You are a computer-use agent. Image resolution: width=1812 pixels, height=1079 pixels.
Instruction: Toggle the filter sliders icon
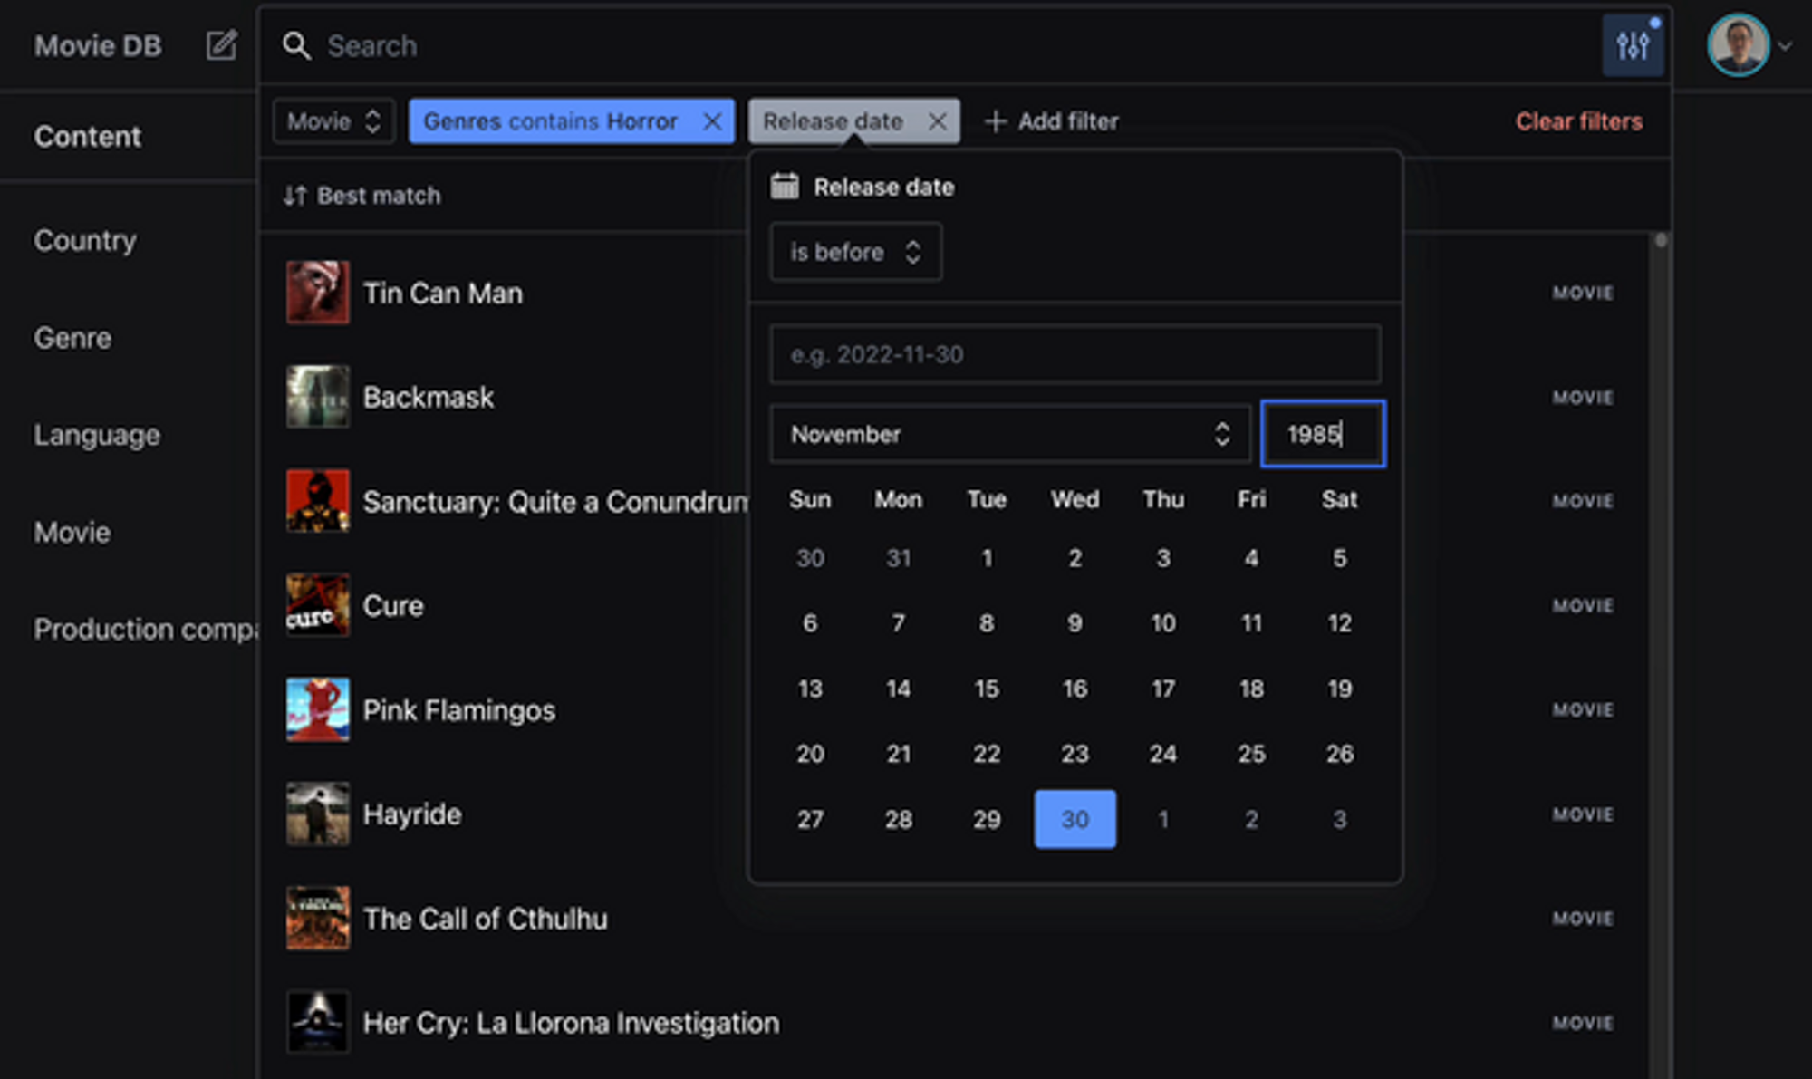[1632, 45]
